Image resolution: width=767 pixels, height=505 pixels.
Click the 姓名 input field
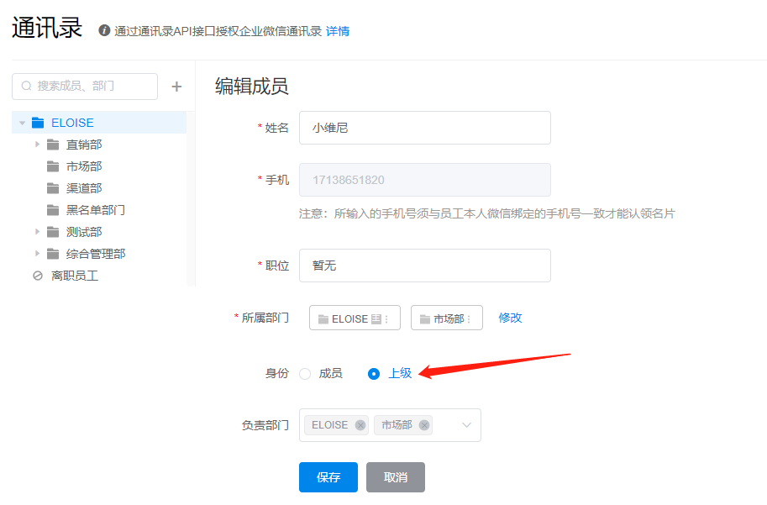point(424,128)
